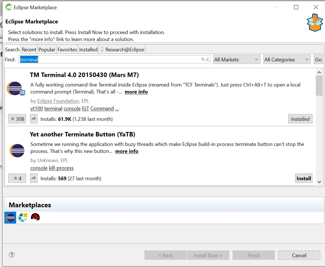Close the Eclipse Marketplace window
The height and width of the screenshot is (267, 325).
[x=316, y=7]
